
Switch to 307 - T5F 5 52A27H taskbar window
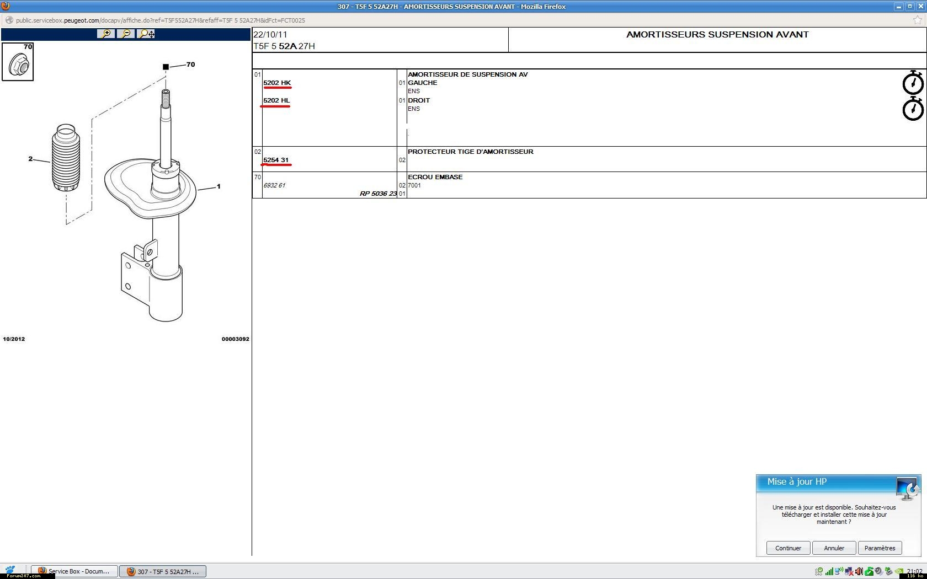163,571
